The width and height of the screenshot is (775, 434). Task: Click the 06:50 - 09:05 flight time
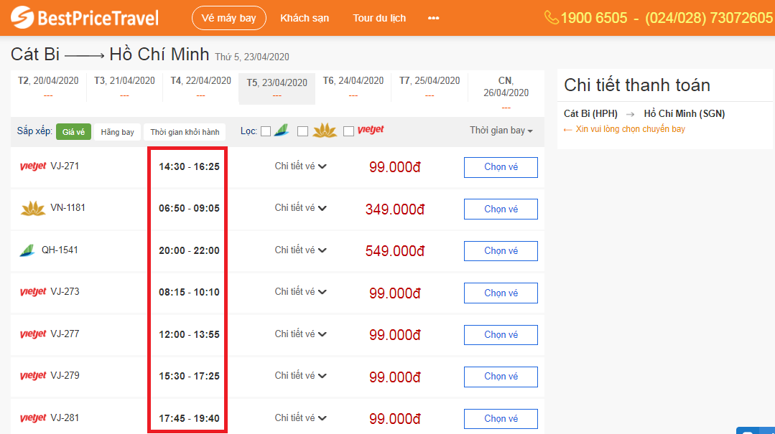click(x=189, y=208)
